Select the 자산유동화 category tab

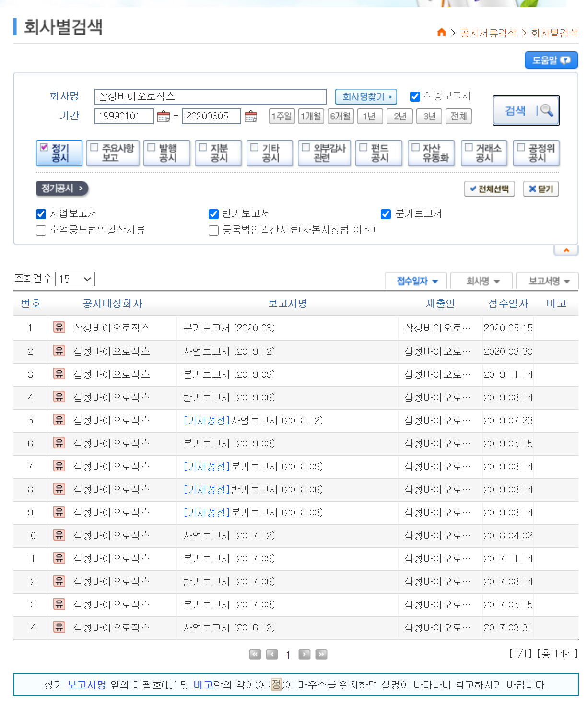point(432,153)
